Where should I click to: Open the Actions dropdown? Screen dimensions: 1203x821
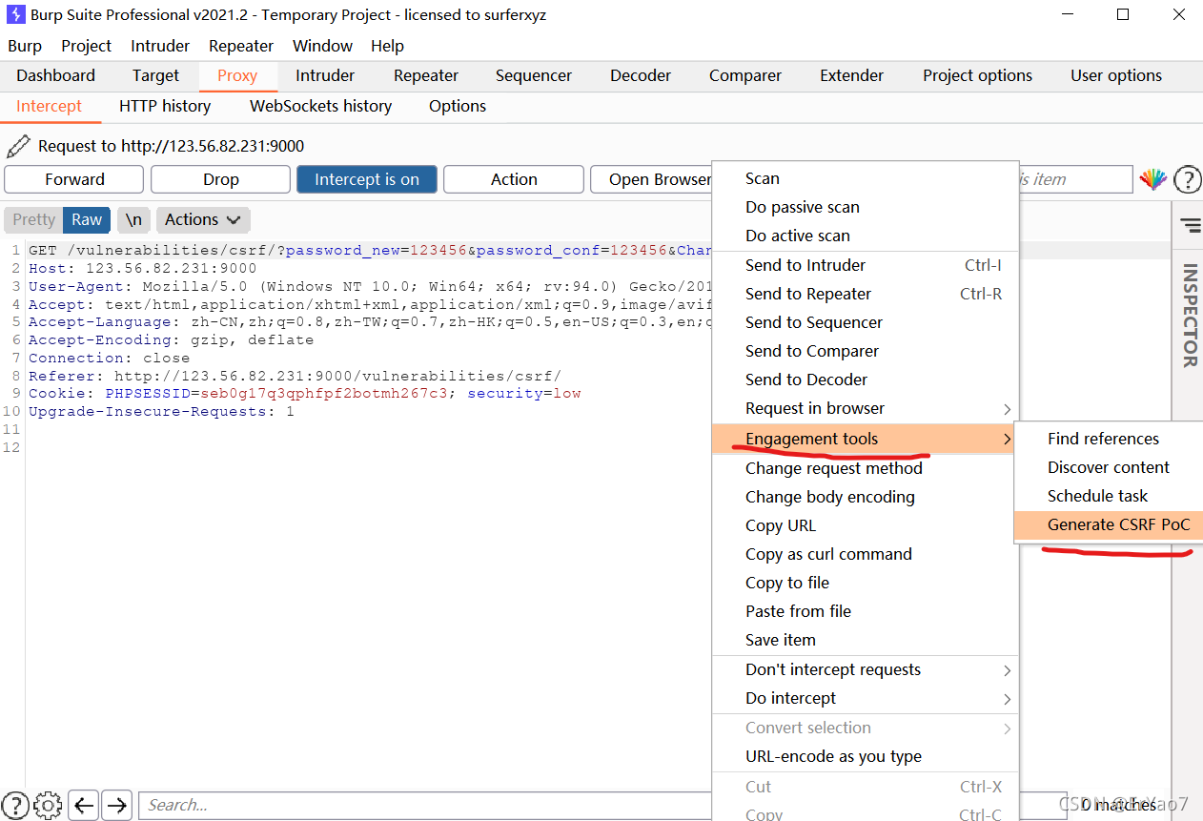(x=203, y=219)
